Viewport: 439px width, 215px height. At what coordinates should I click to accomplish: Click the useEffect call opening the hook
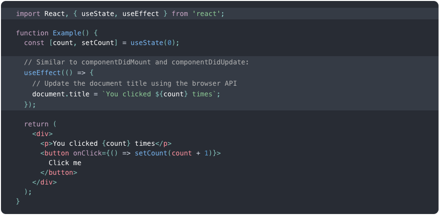click(42, 73)
